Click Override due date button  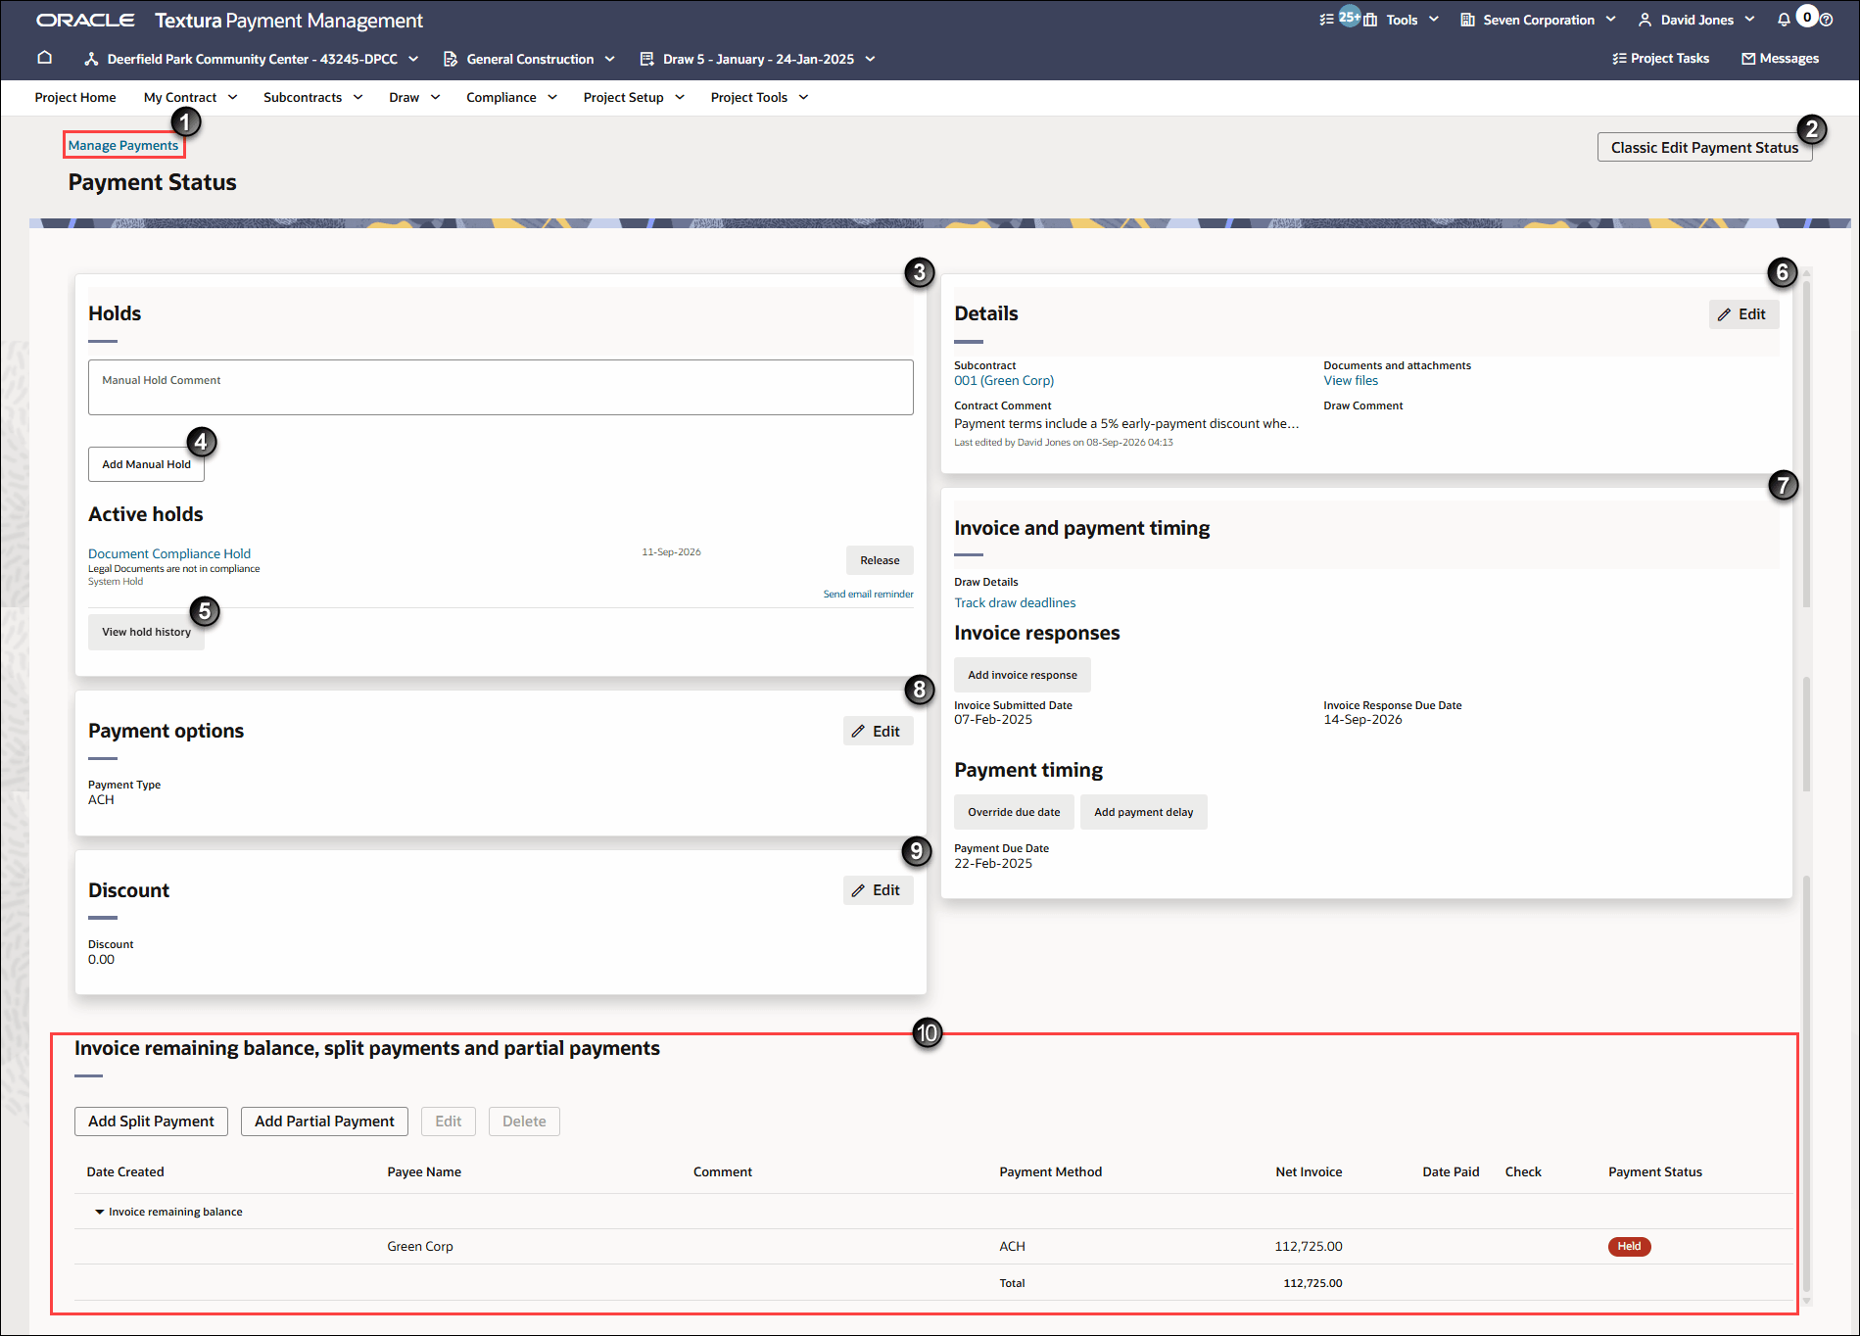[x=1014, y=812]
